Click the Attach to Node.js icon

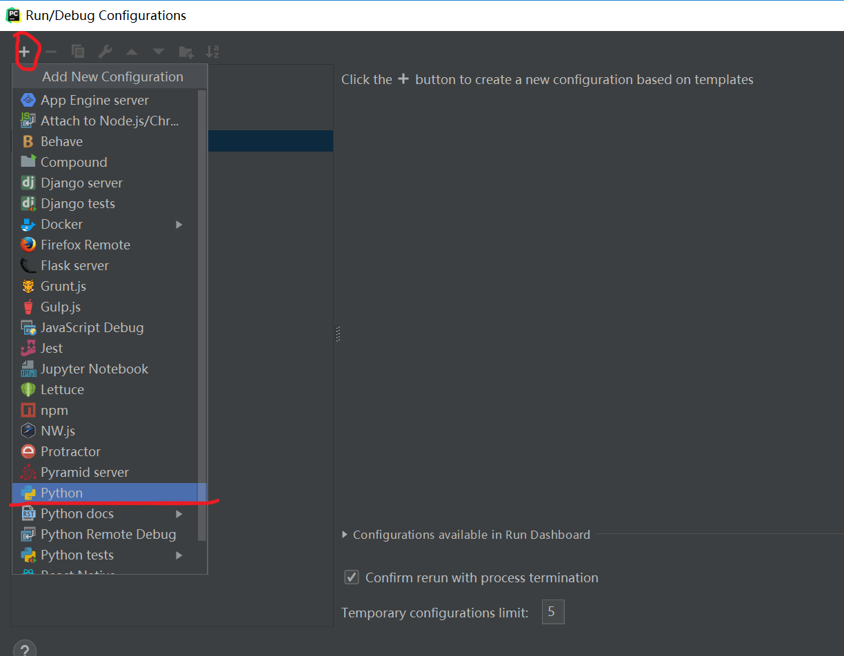(x=28, y=121)
